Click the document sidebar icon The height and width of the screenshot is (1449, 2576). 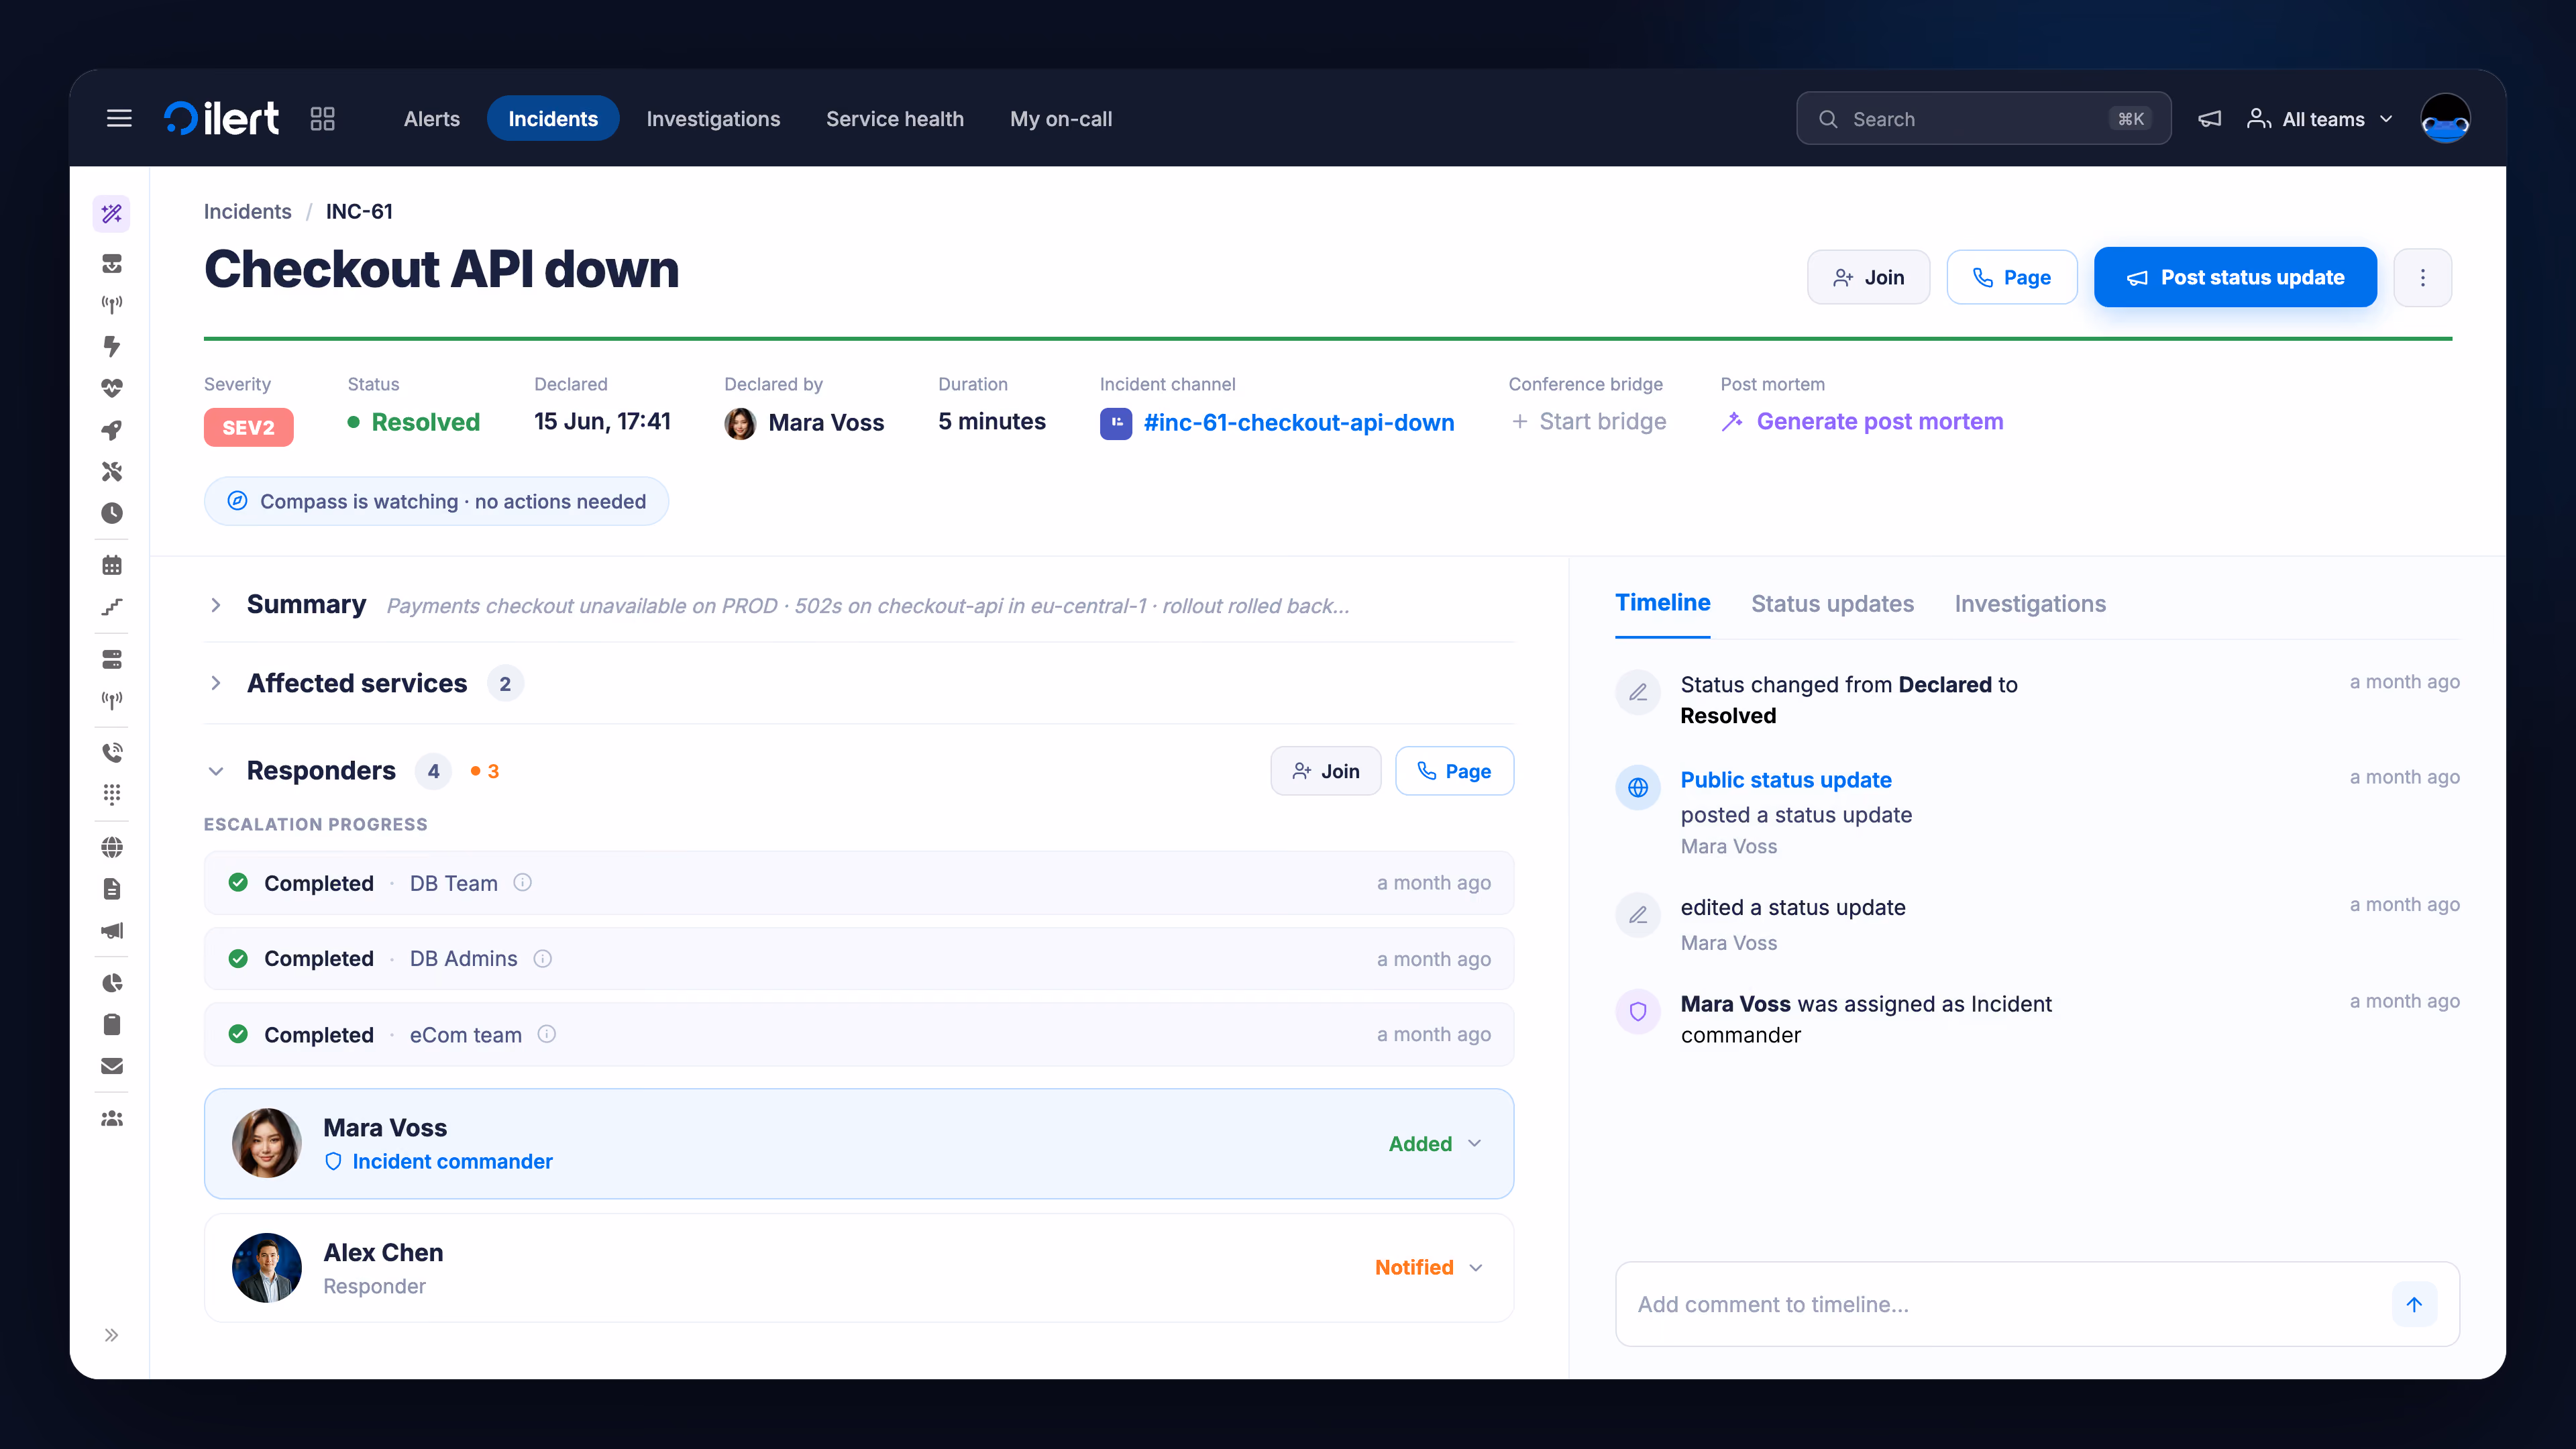pyautogui.click(x=112, y=889)
